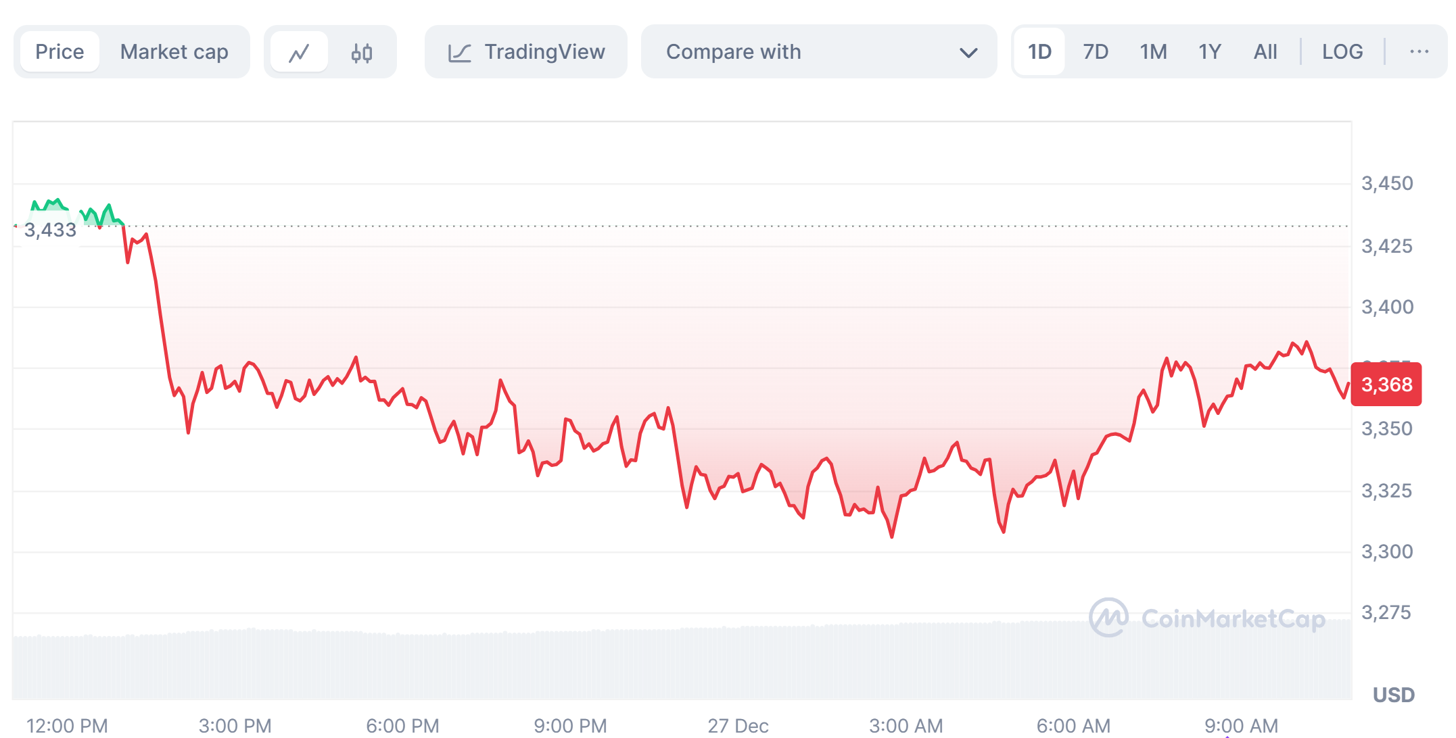Click the TradingView chart icon

(460, 53)
